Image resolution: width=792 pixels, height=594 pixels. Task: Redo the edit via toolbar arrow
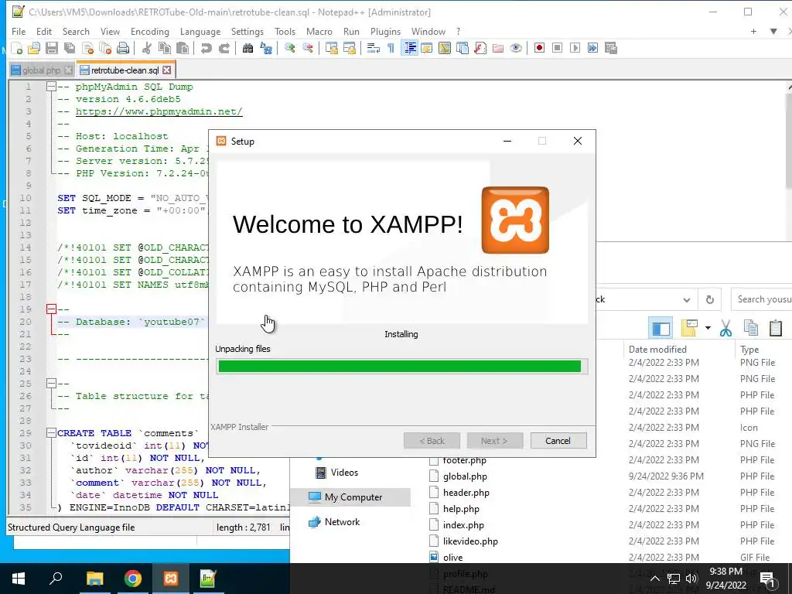click(224, 48)
